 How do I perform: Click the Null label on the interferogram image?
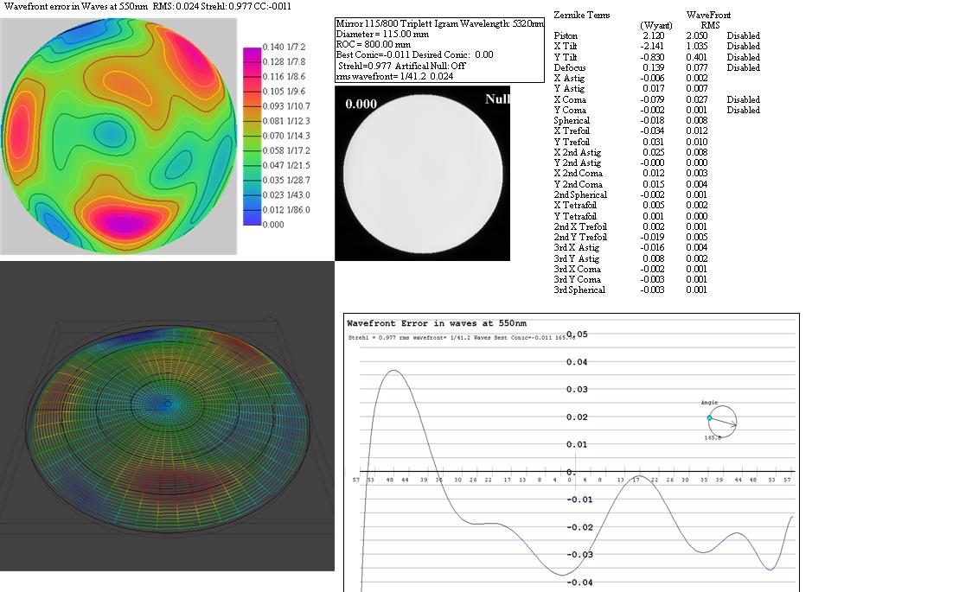[496, 99]
